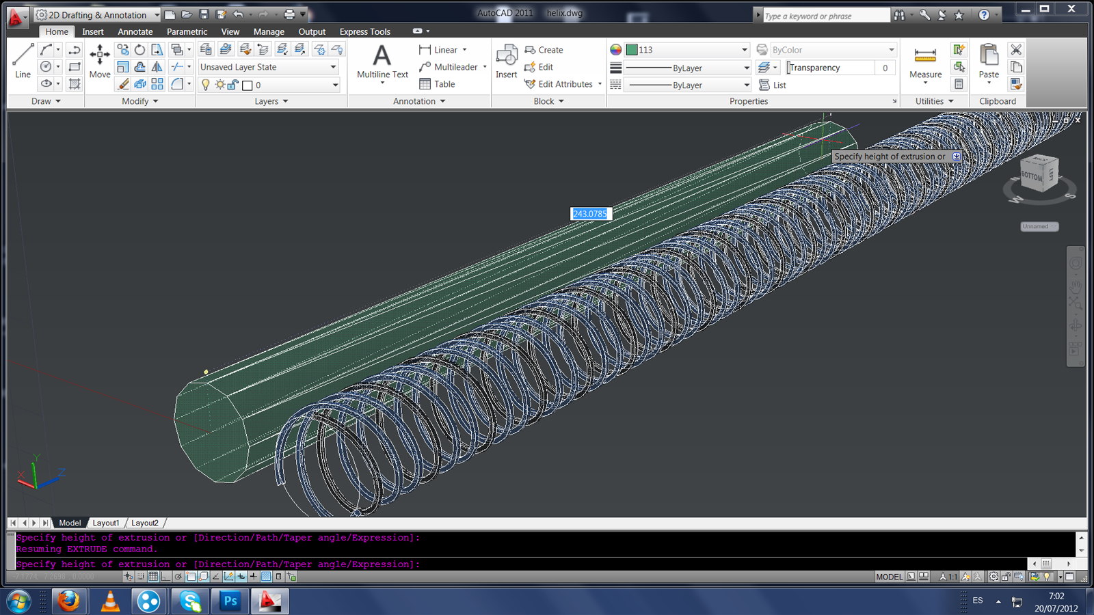Click the Fillet tool
This screenshot has height=615, width=1094.
pyautogui.click(x=177, y=84)
